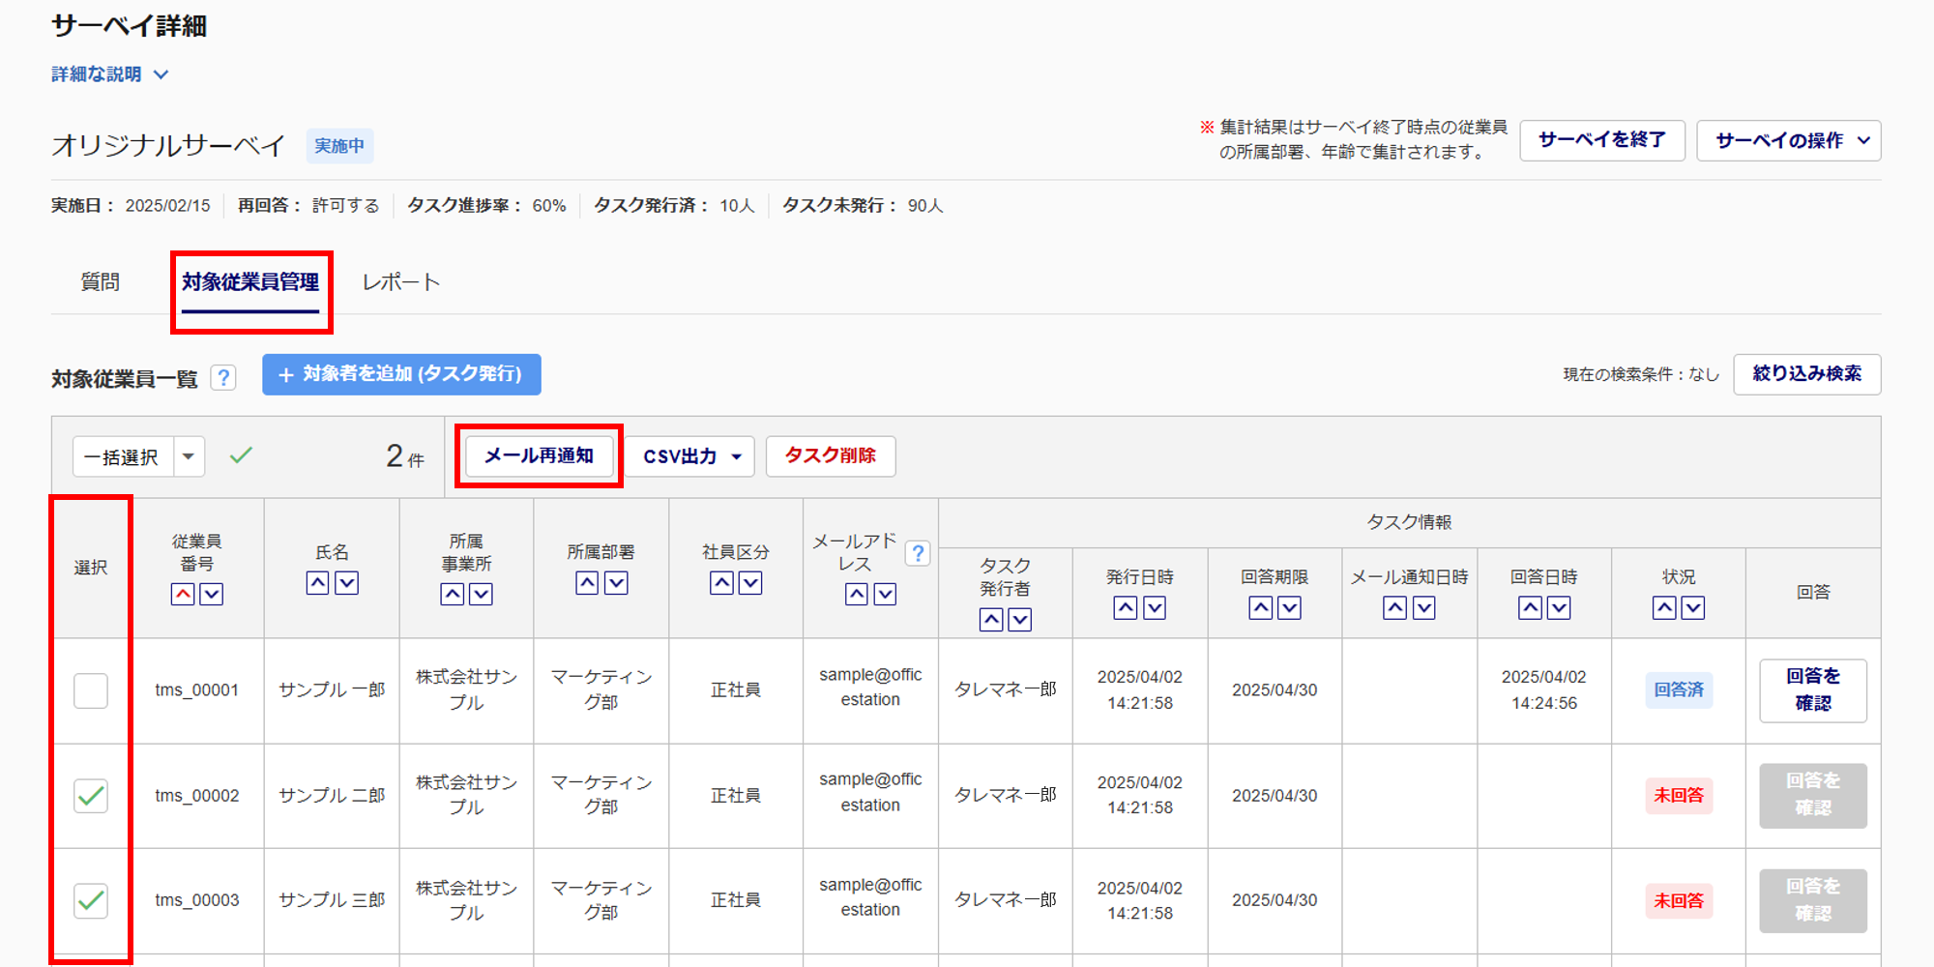
Task: Sort タスク発行者 ascending arrow
Action: pyautogui.click(x=991, y=619)
